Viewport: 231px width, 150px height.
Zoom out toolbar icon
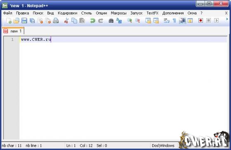click(x=137, y=21)
